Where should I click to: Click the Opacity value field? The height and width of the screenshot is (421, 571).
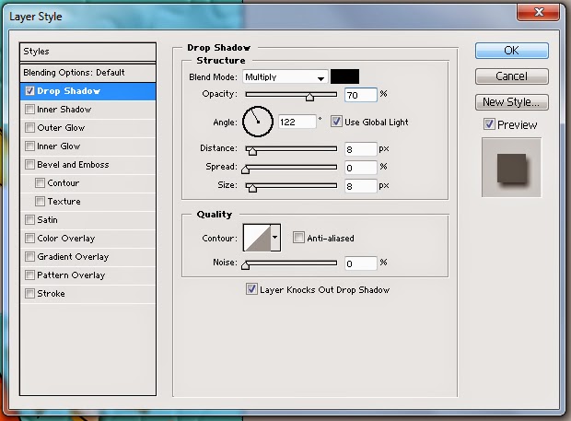[x=360, y=95]
